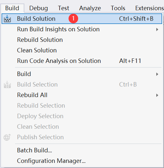Open the Tools menu

(x=118, y=8)
